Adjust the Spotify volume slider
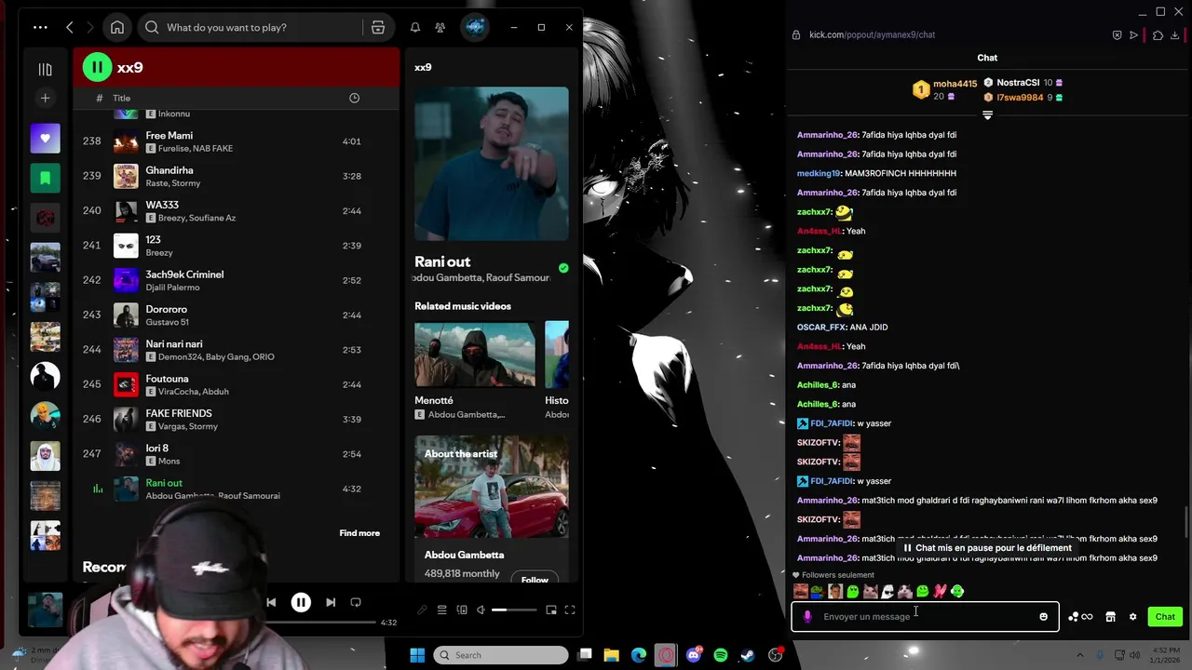This screenshot has height=670, width=1192. 514,610
